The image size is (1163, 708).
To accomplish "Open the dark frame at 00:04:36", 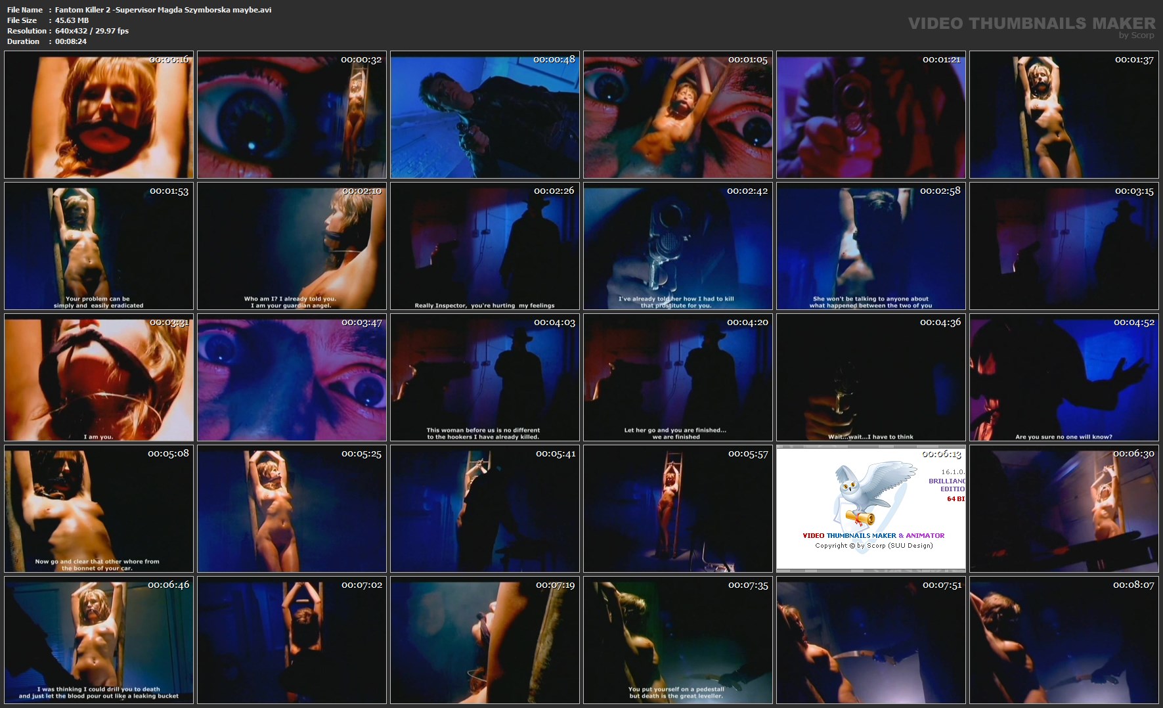I will (871, 378).
